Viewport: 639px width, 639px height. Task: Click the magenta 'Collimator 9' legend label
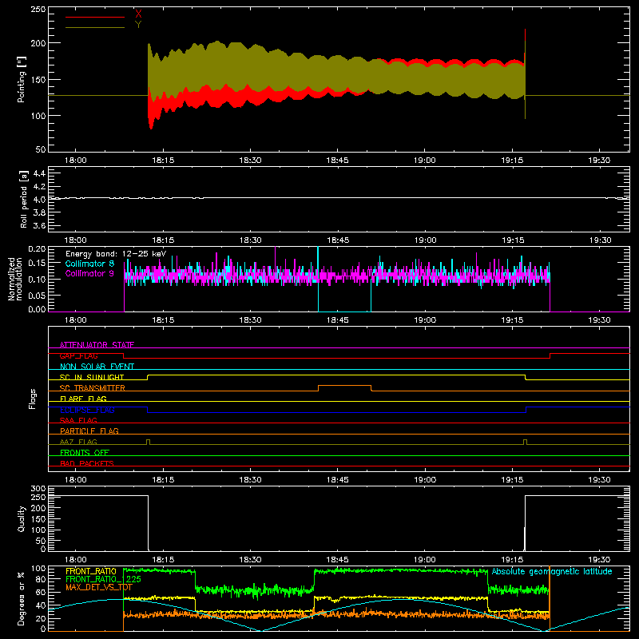click(x=89, y=273)
